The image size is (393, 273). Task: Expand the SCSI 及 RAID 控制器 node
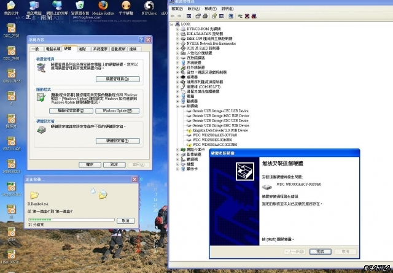pos(177,48)
